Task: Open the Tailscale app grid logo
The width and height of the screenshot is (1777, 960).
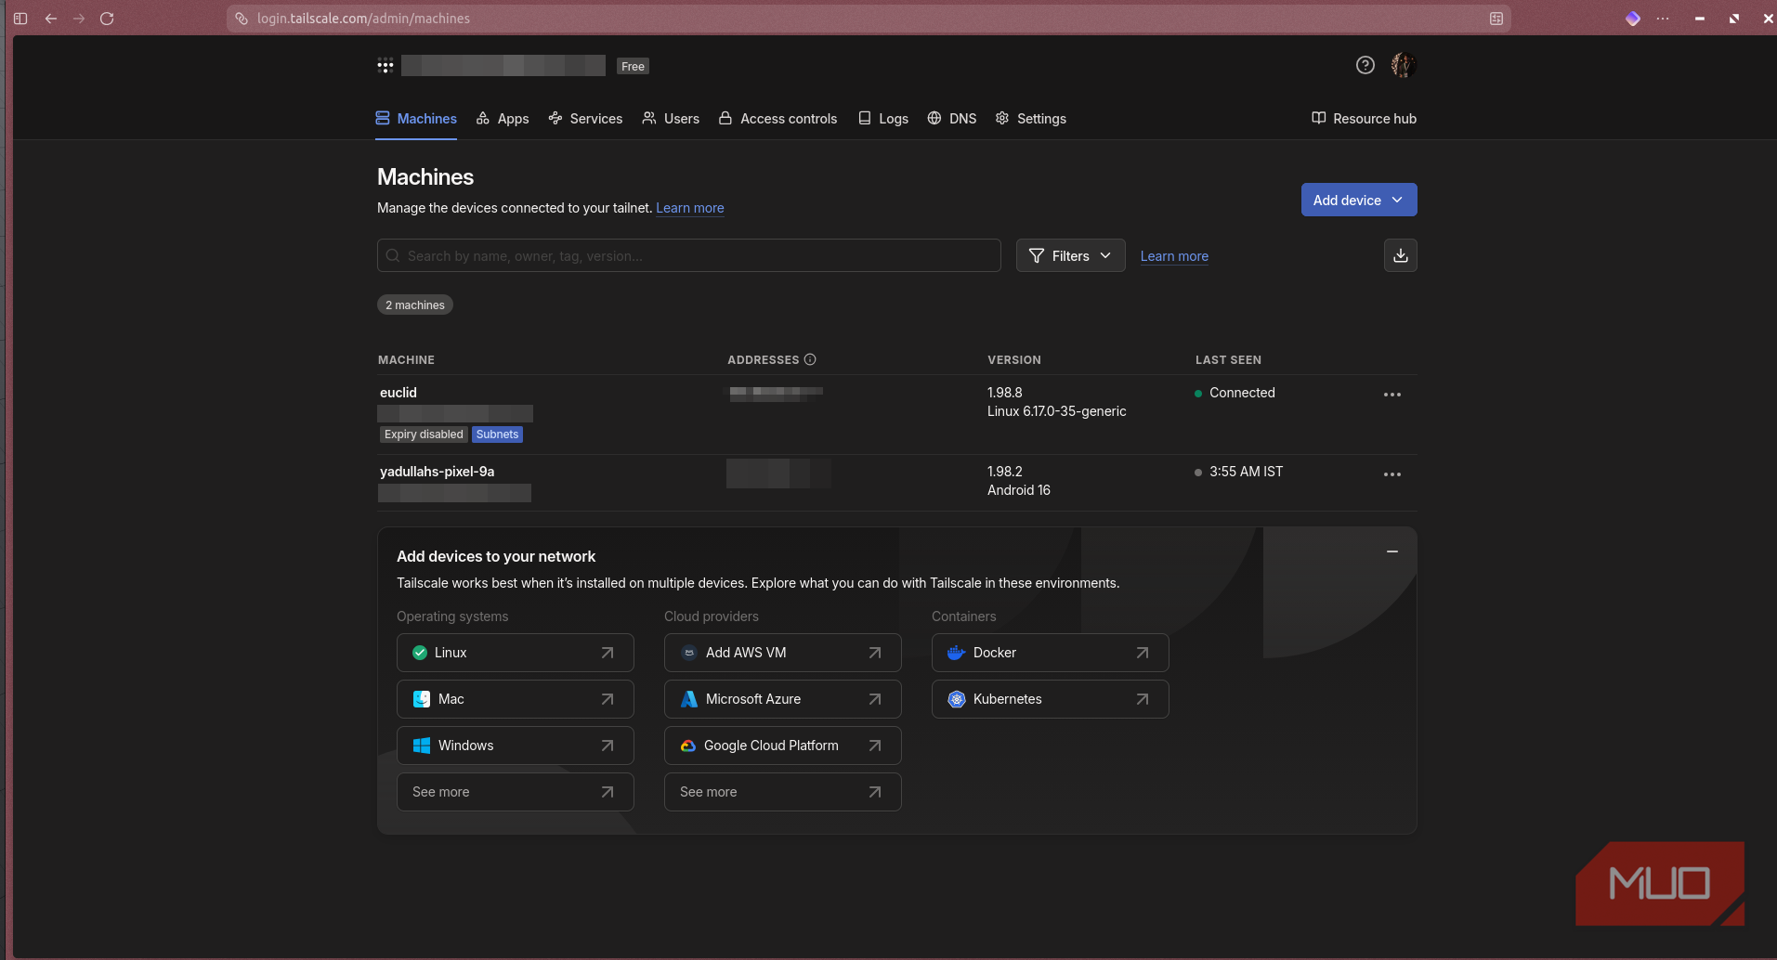Action: (385, 65)
